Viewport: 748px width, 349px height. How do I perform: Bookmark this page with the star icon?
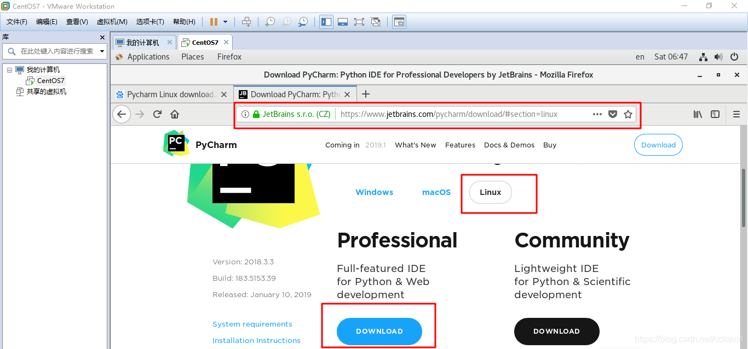coord(628,114)
